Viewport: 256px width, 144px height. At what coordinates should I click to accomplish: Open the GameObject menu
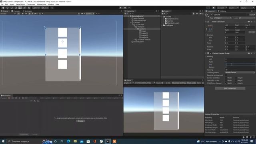20,4
